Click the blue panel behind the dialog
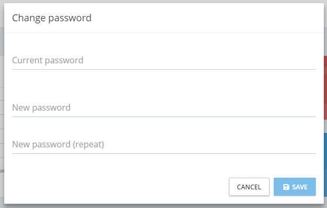Viewport: 327px width, 208px height. click(325, 164)
